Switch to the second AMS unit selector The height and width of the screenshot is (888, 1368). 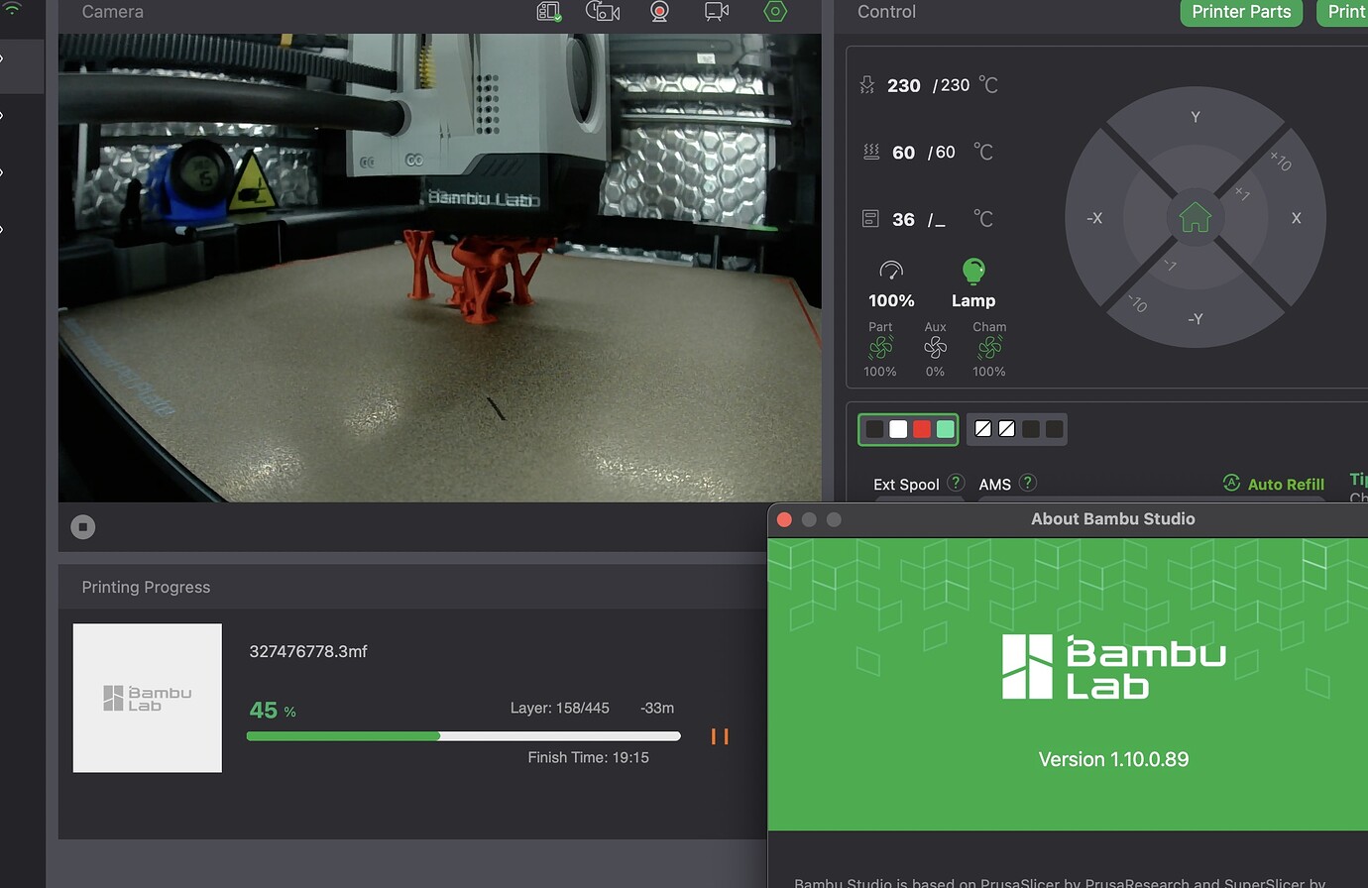tap(1017, 429)
